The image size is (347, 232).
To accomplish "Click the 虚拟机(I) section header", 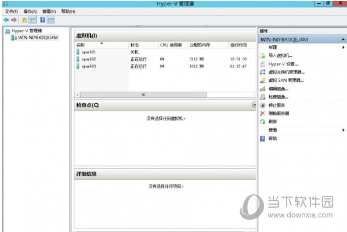I will click(165, 35).
